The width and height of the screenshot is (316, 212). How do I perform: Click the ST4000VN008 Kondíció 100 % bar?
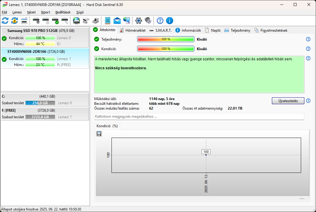click(40, 59)
